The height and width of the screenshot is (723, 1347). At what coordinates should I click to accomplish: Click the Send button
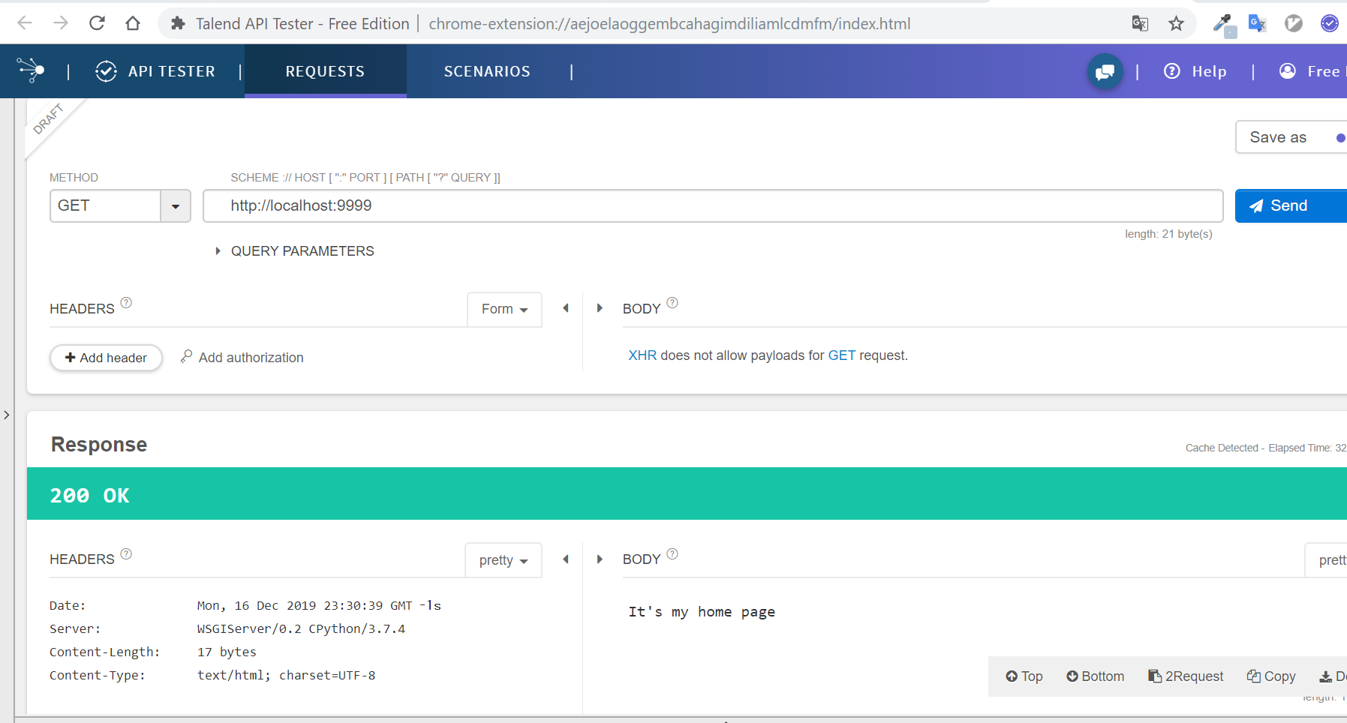coord(1289,205)
